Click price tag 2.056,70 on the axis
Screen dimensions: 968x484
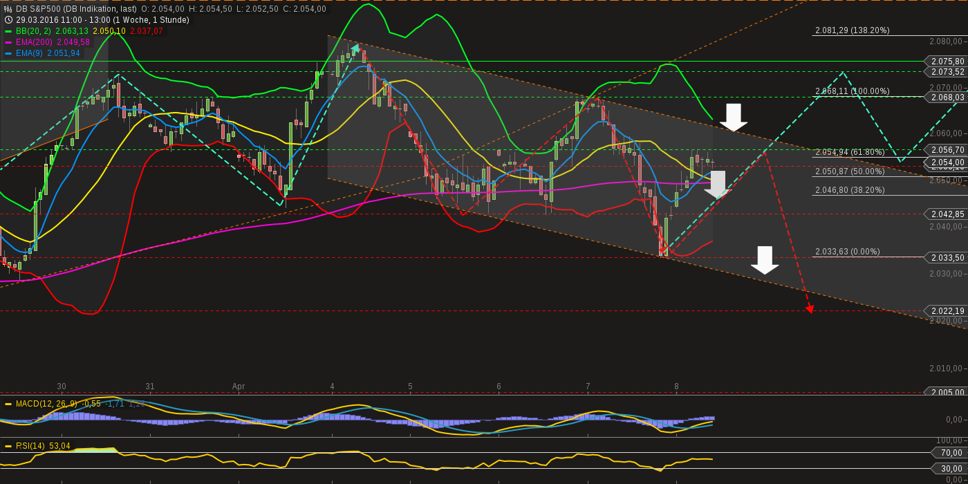pyautogui.click(x=946, y=150)
